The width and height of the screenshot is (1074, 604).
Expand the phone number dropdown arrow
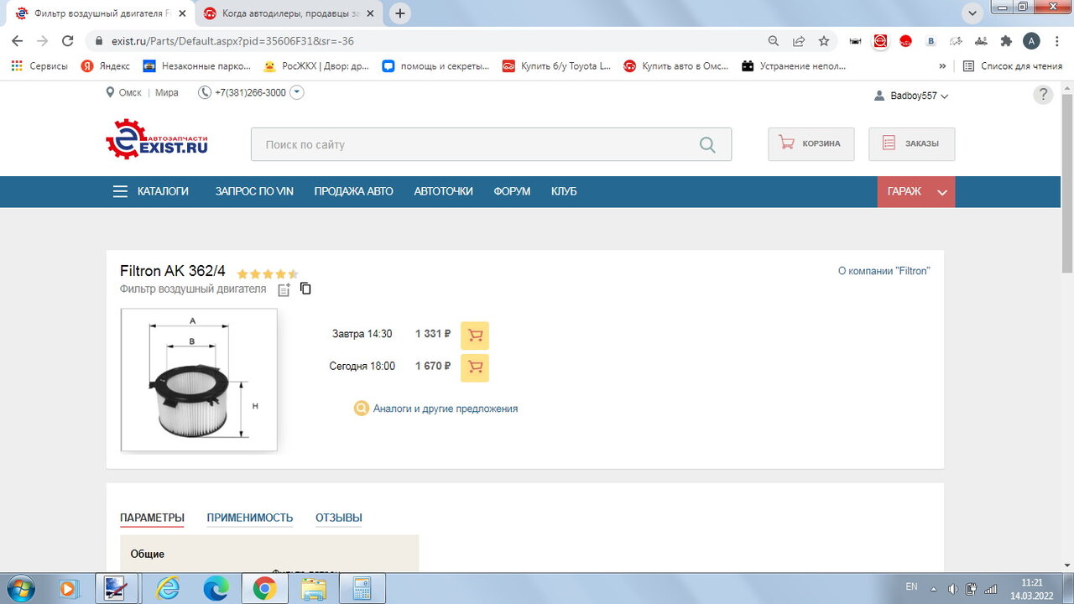tap(296, 93)
